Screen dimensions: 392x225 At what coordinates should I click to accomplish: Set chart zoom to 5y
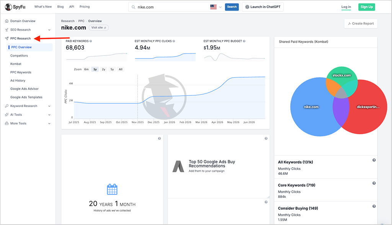pyautogui.click(x=112, y=69)
